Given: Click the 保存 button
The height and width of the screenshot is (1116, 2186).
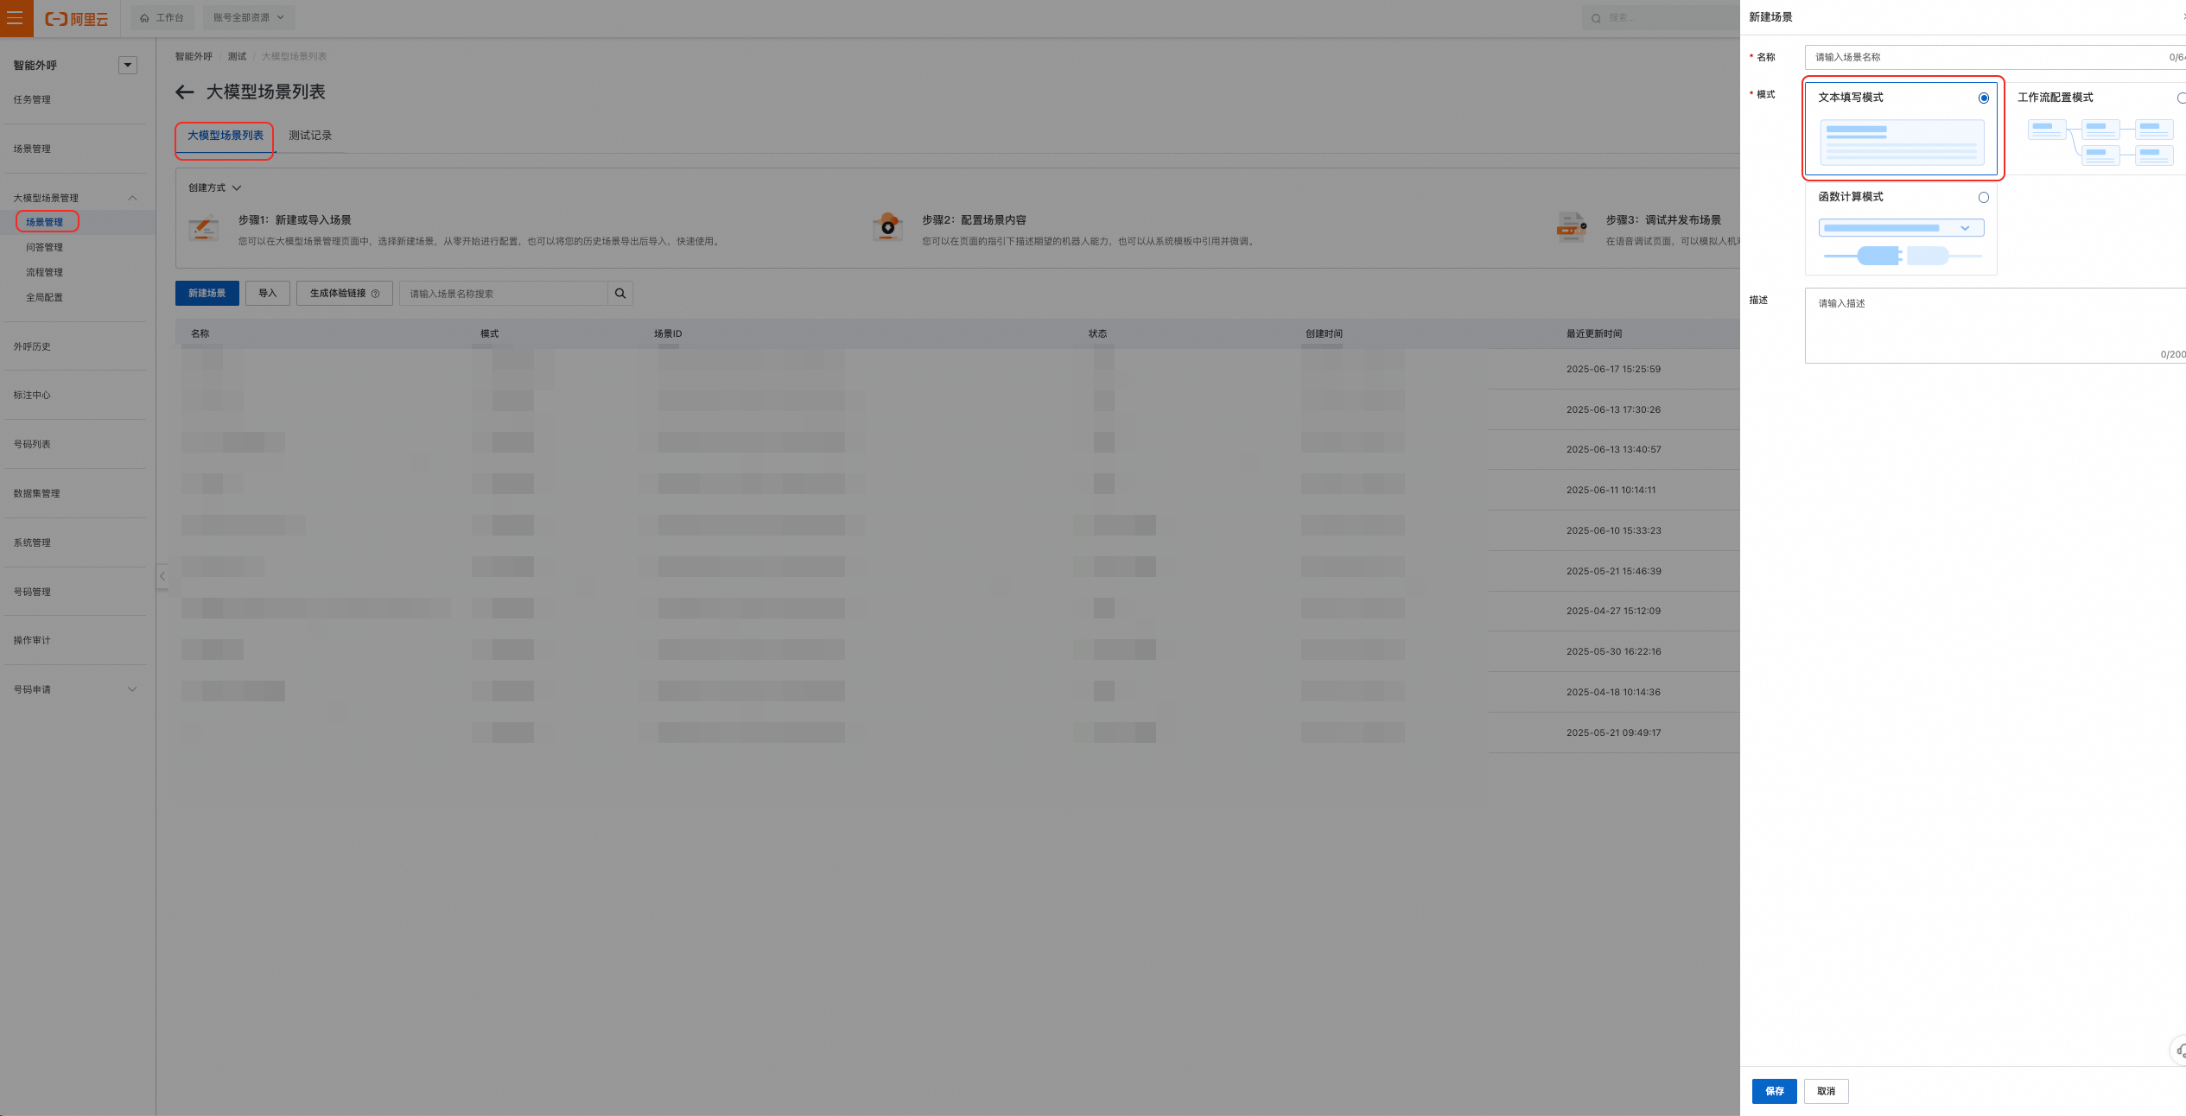Looking at the screenshot, I should (1774, 1091).
